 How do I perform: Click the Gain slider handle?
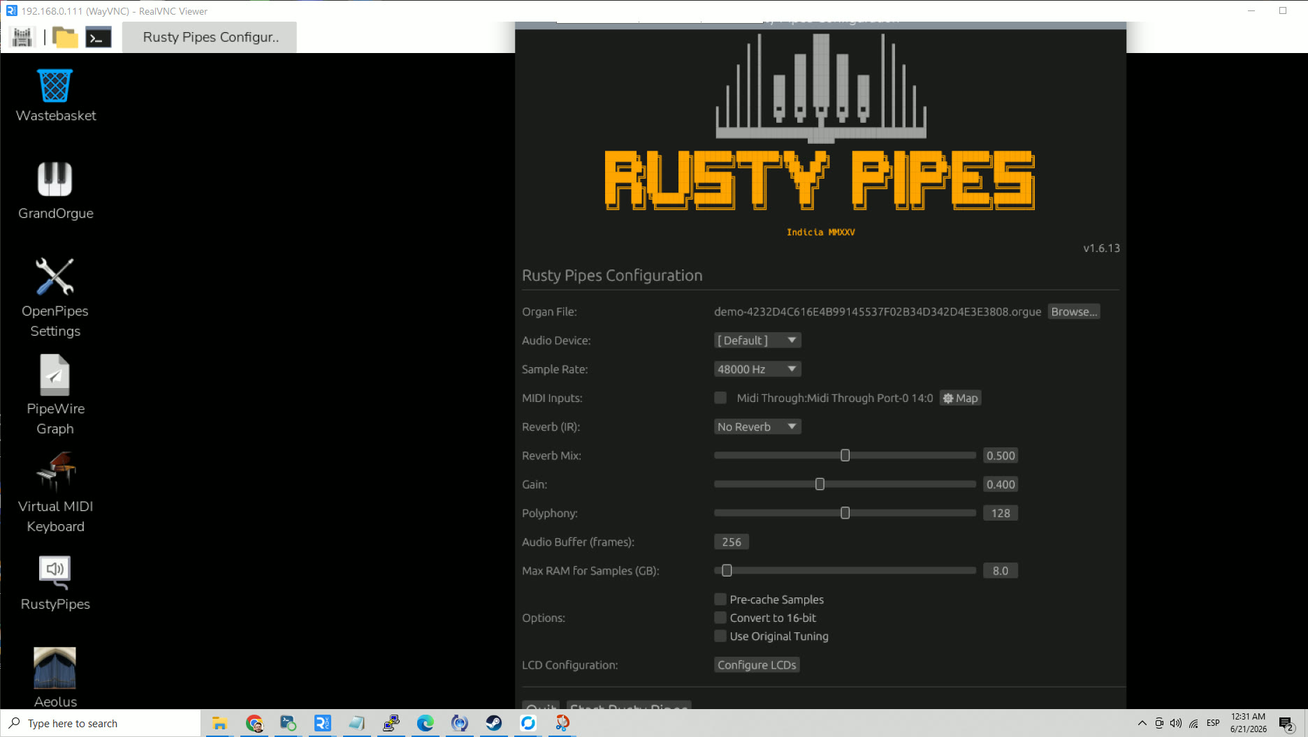820,484
